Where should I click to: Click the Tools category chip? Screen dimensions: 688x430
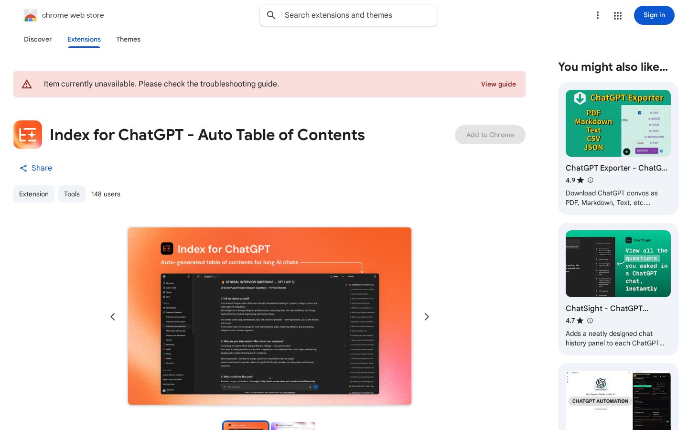72,194
